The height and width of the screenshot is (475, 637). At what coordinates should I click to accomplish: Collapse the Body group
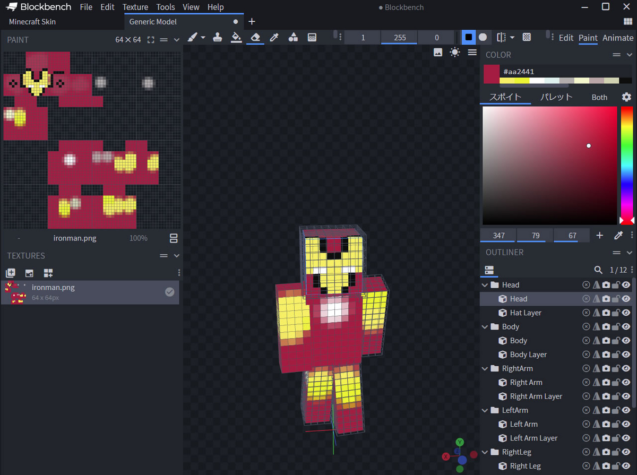[485, 326]
